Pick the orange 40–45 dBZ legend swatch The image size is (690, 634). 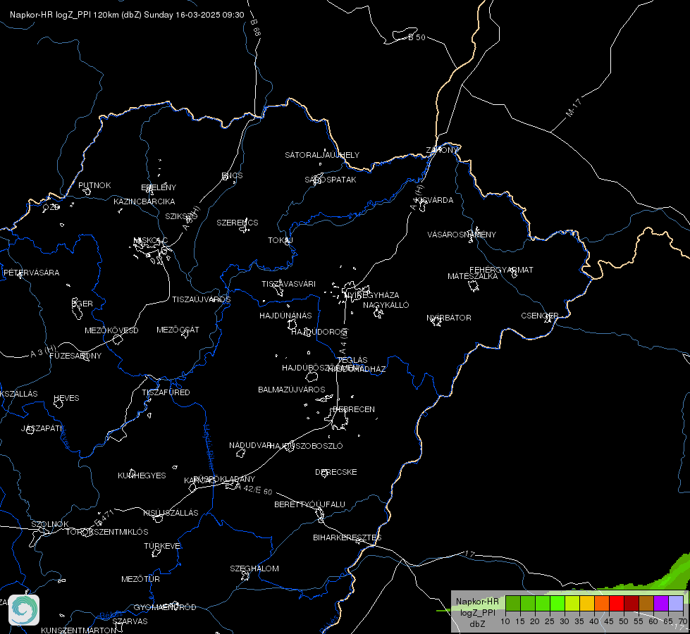[x=602, y=604]
